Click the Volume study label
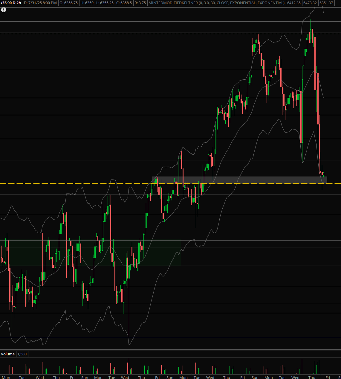This screenshot has width=341, height=379. click(x=8, y=354)
